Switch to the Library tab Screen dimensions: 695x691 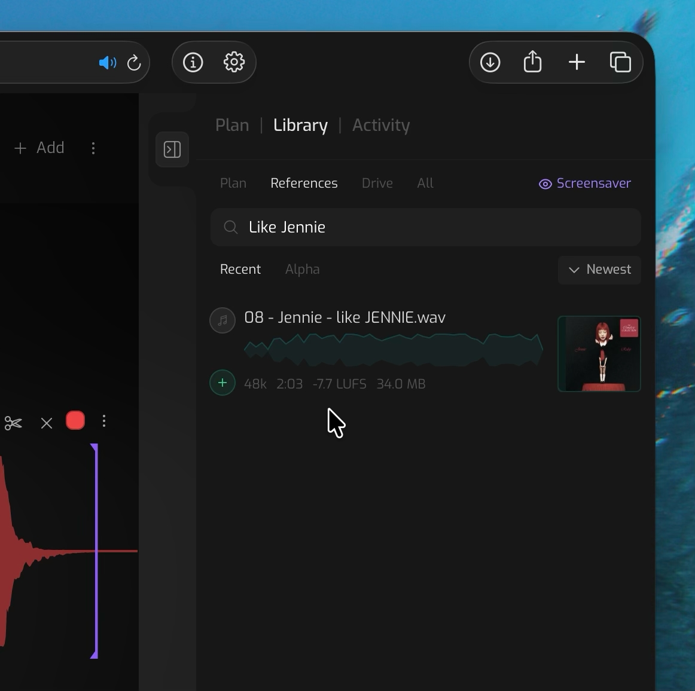tap(300, 126)
